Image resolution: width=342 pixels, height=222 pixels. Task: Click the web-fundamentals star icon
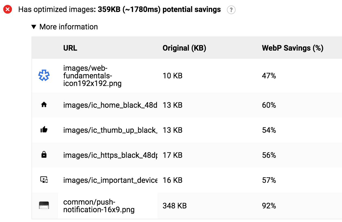(x=44, y=76)
